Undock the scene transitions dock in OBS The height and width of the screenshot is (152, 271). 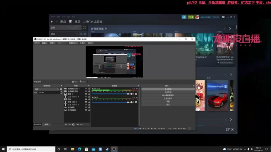pyautogui.click(x=61, y=86)
